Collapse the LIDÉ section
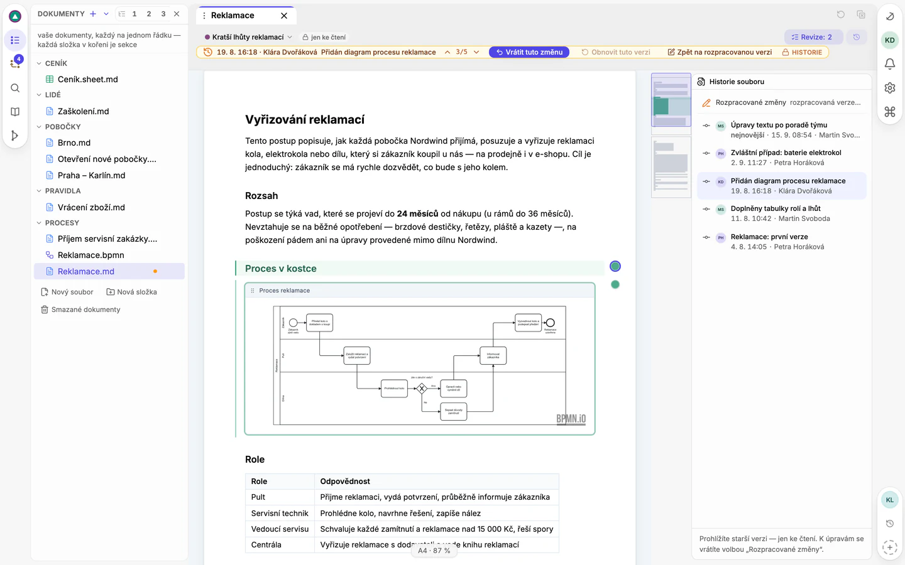 (x=39, y=95)
